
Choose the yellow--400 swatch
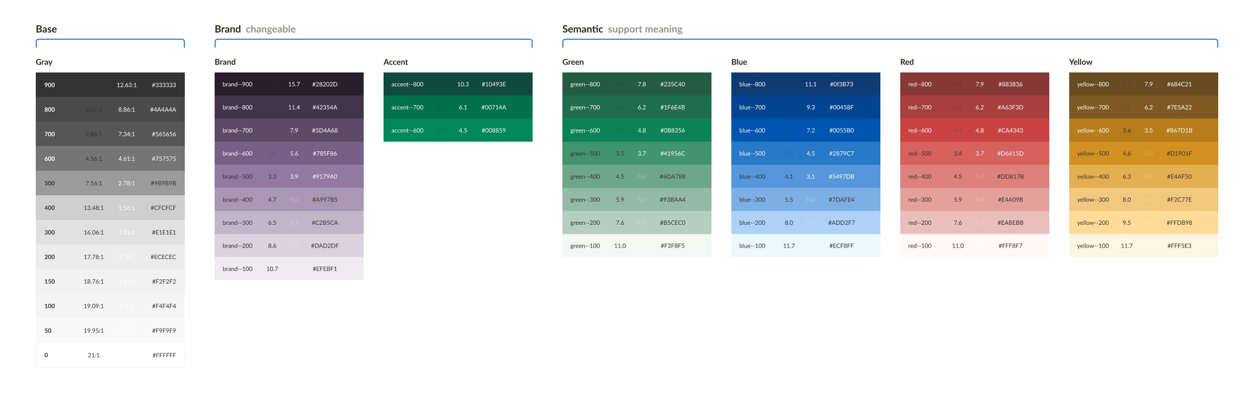[x=1143, y=177]
